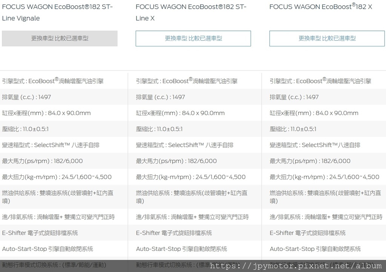Click fuel supply system row in ST-Line X column

[x=195, y=197]
